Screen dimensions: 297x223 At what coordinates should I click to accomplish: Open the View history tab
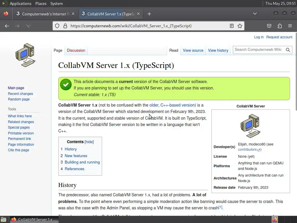218,51
